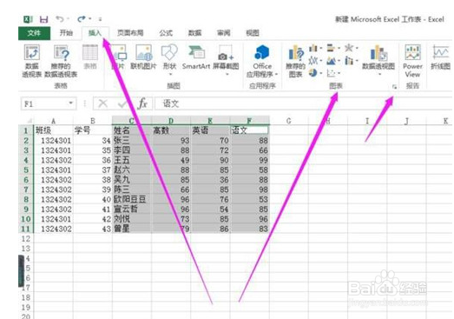Image resolution: width=454 pixels, height=319 pixels.
Task: Open the File (文件) tab
Action: click(x=34, y=33)
